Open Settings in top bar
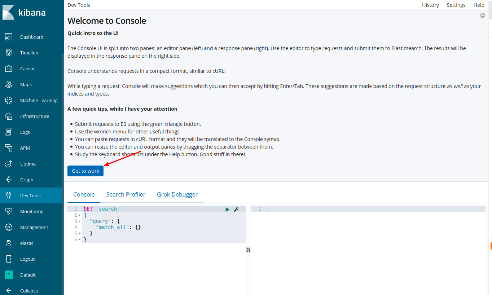 coord(456,5)
